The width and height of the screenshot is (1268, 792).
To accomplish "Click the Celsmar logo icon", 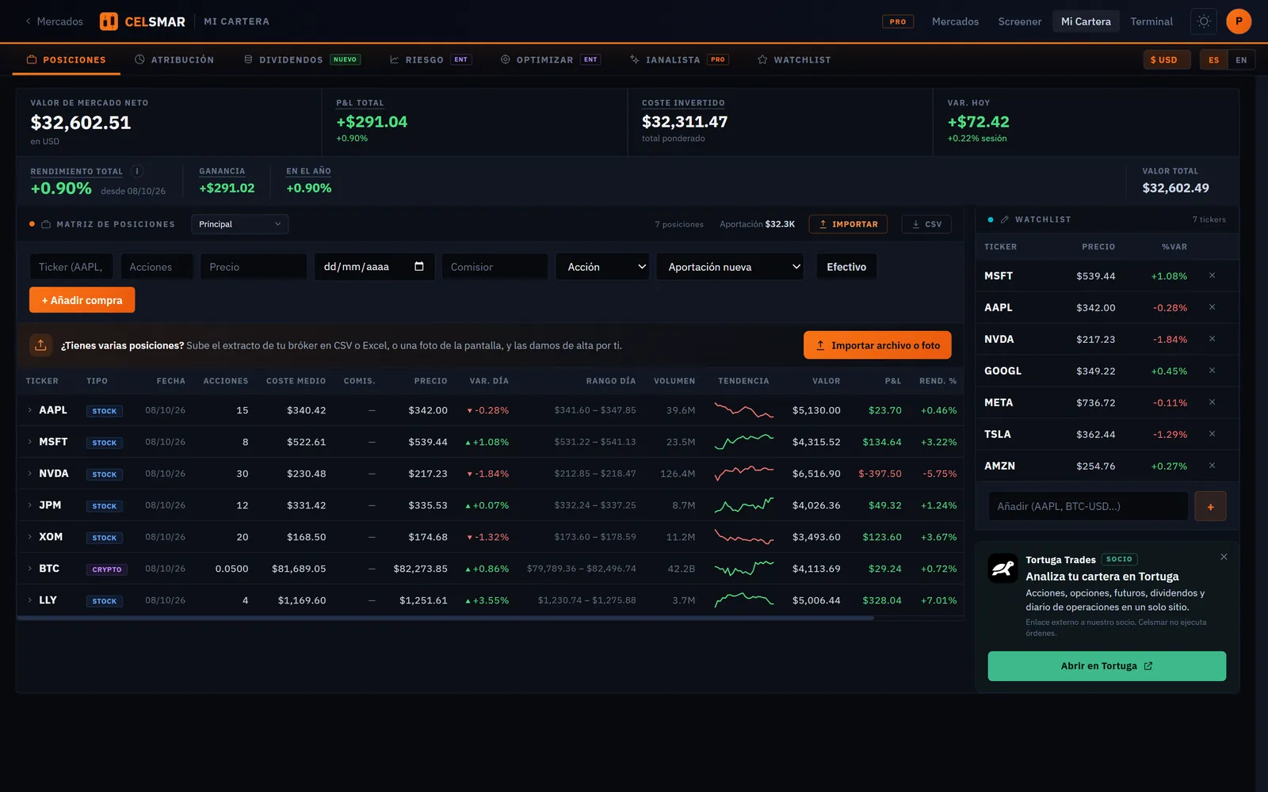I will [x=109, y=21].
